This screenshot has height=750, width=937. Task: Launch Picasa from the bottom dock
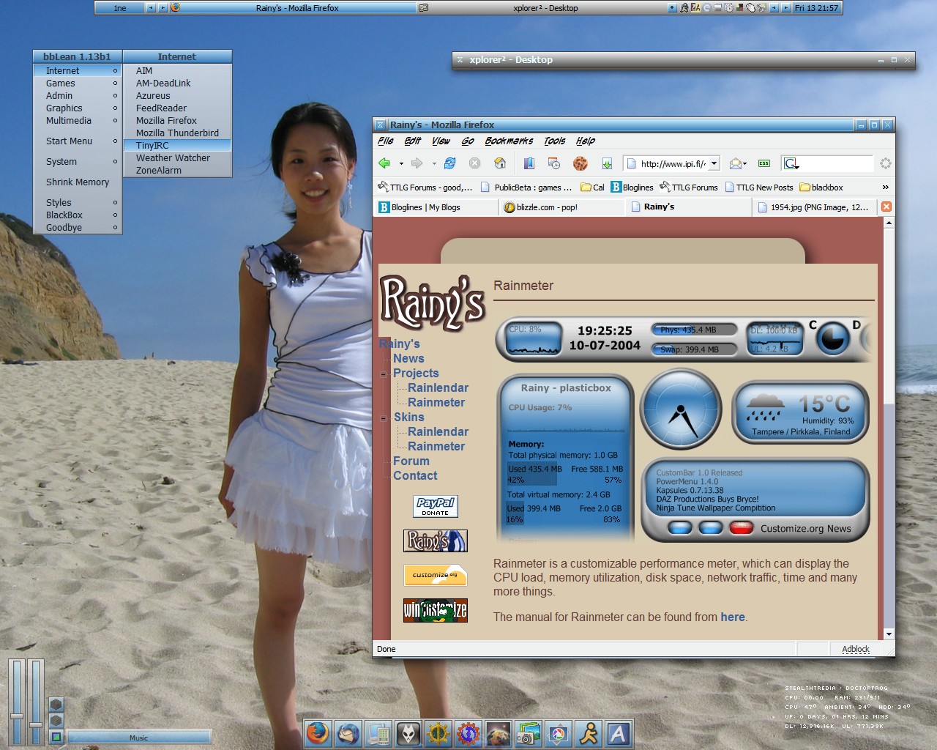click(x=559, y=733)
